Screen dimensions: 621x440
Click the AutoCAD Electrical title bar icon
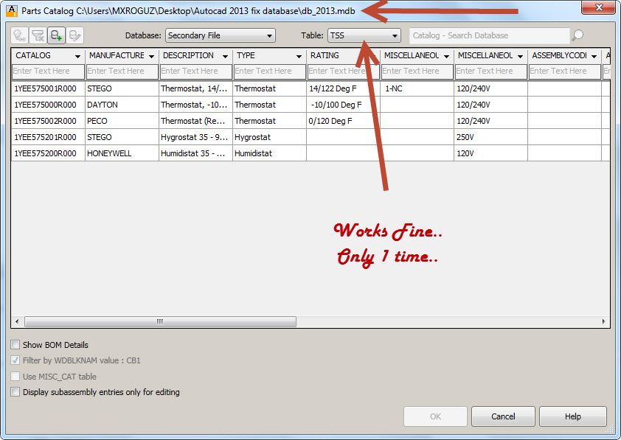coord(12,10)
